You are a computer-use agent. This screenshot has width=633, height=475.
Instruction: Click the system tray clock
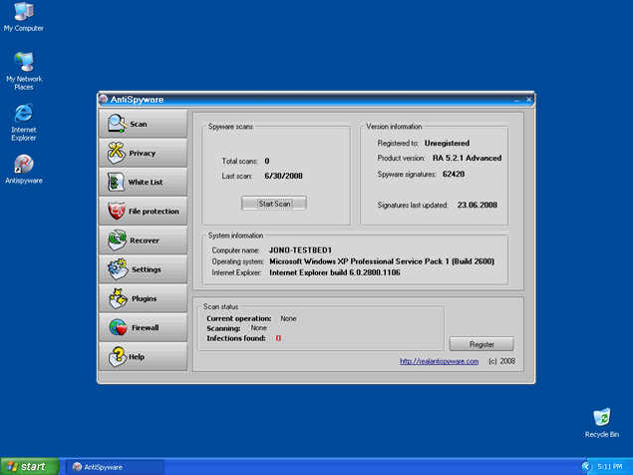click(609, 466)
